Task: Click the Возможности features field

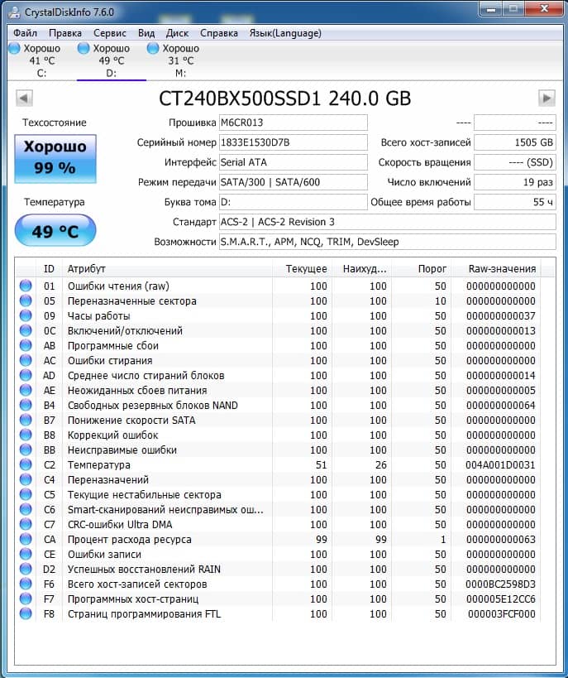Action: (x=388, y=242)
